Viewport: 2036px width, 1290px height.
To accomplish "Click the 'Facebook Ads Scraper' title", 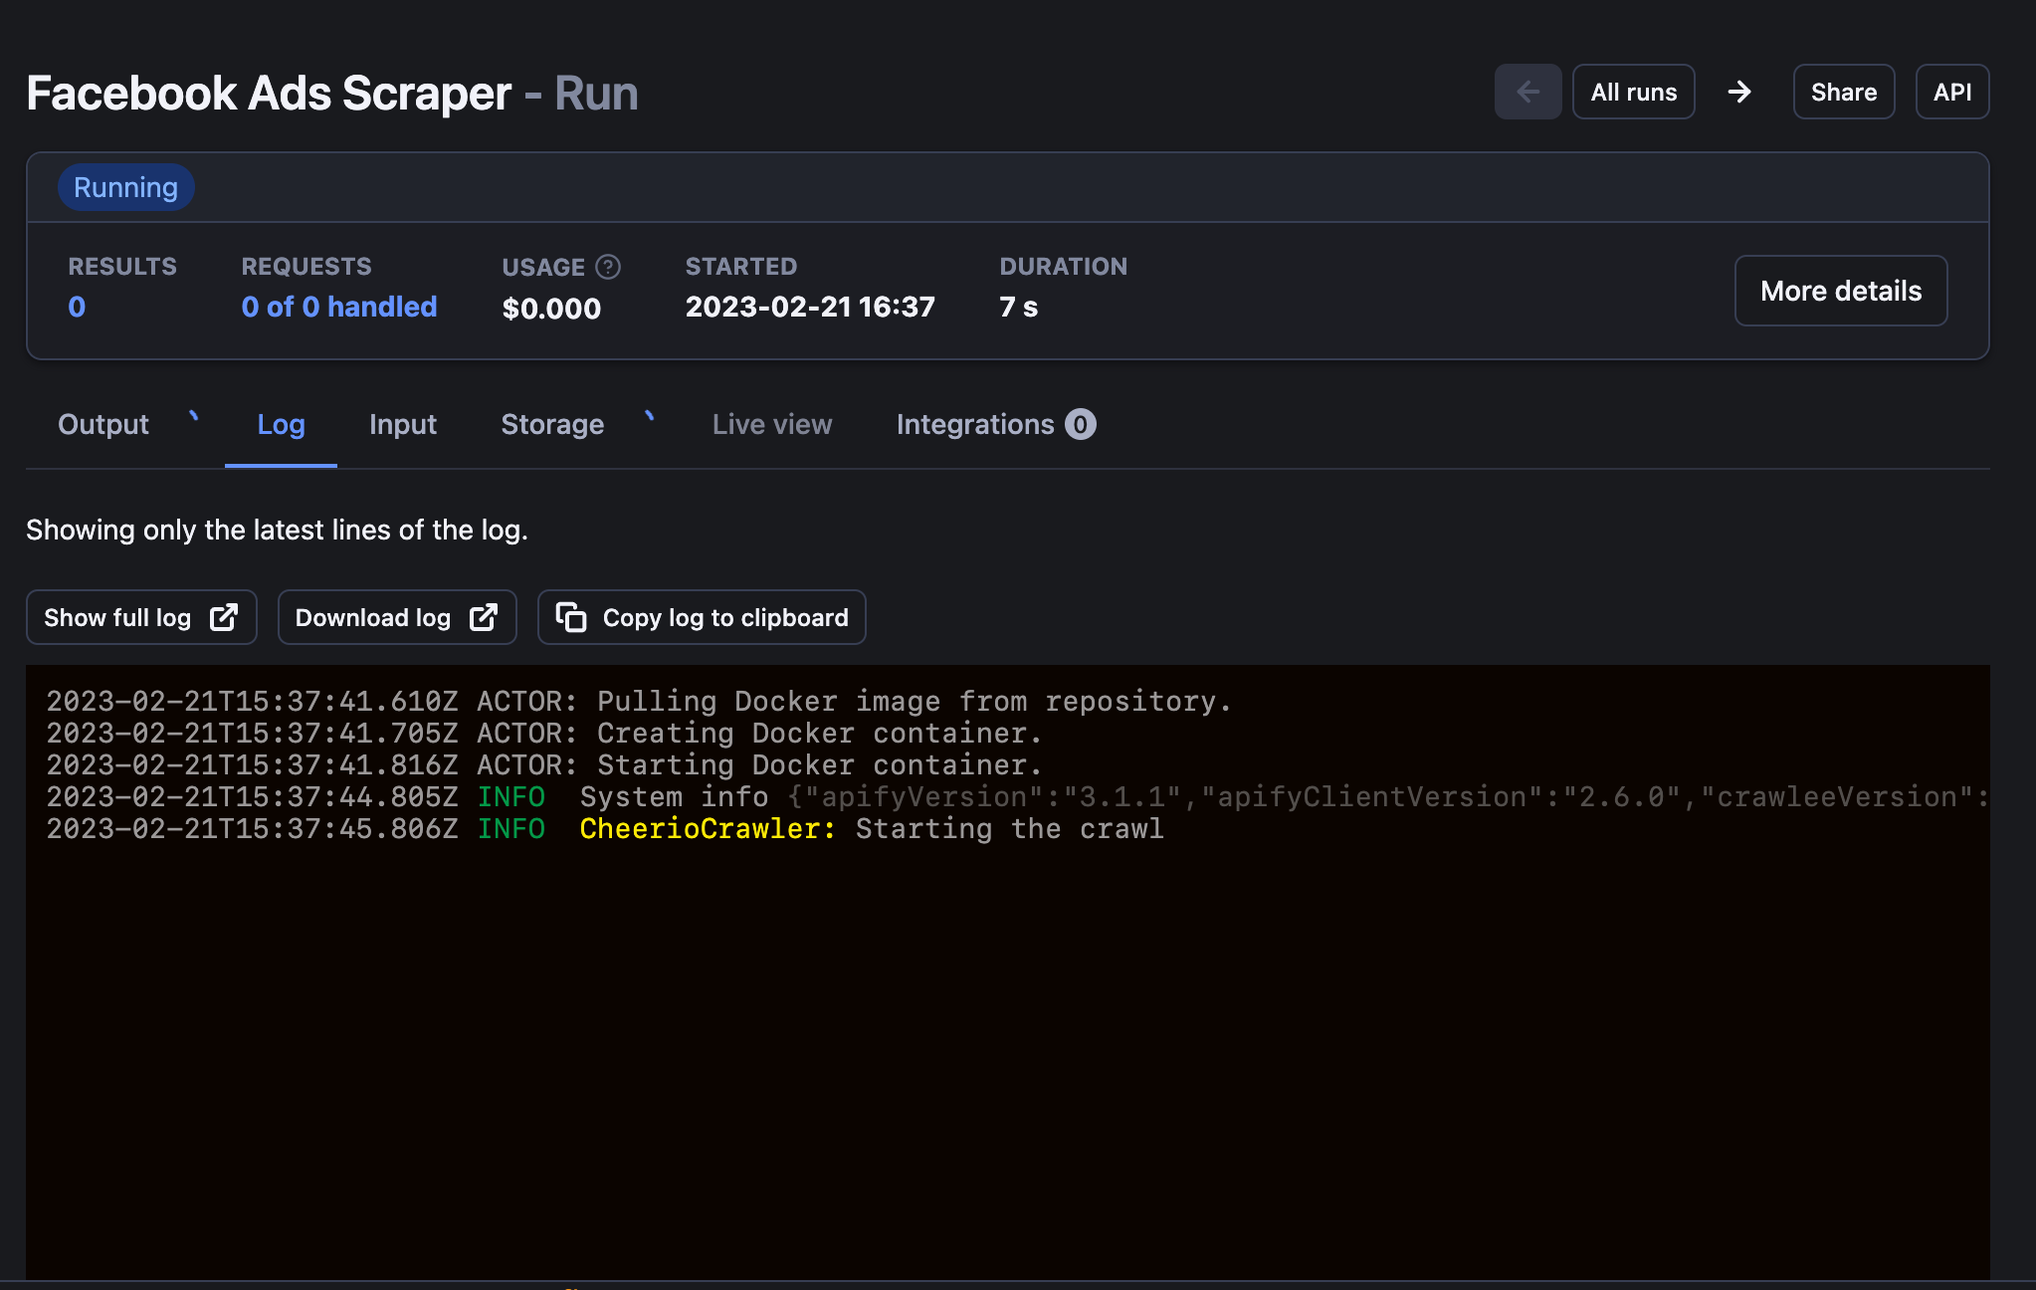I will point(269,94).
